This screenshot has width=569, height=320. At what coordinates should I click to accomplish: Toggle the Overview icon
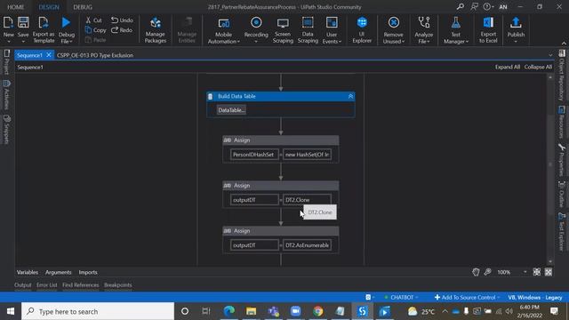pos(549,272)
